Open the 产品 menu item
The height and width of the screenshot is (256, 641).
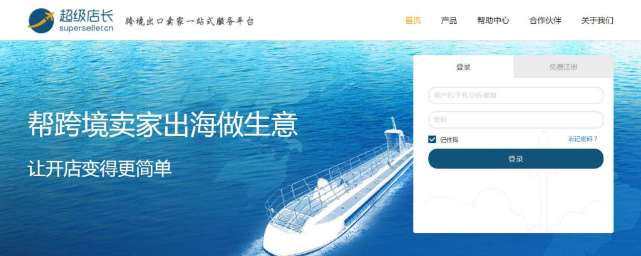pyautogui.click(x=449, y=21)
